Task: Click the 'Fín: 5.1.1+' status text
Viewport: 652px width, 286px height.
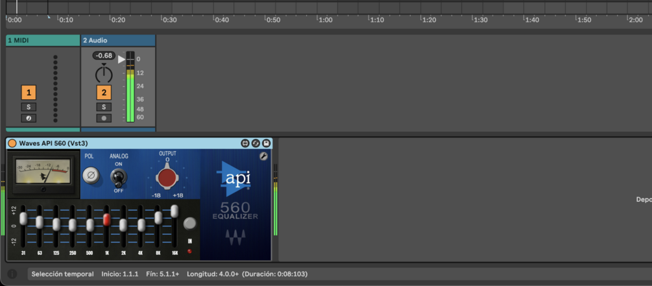Action: 163,274
